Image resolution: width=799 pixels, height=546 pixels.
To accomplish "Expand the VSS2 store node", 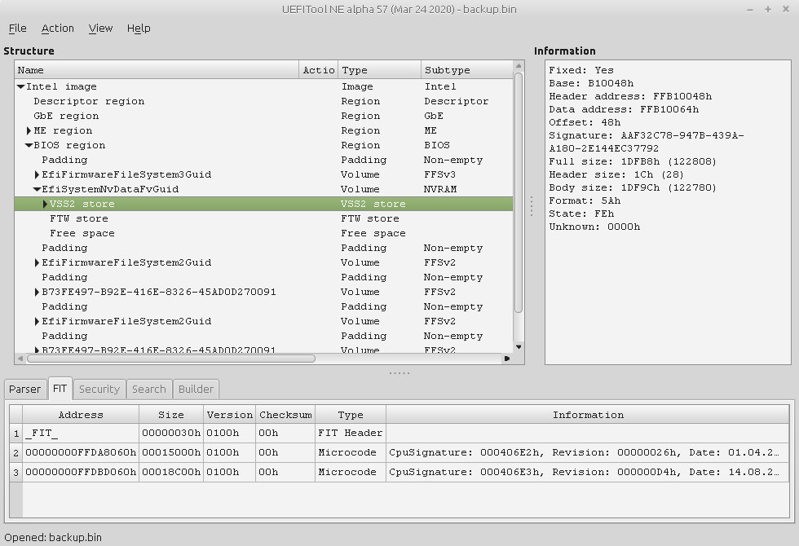I will 45,205.
